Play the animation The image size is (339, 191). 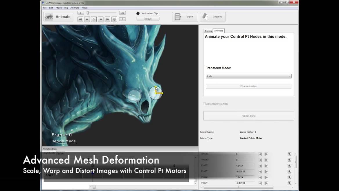pos(94,19)
